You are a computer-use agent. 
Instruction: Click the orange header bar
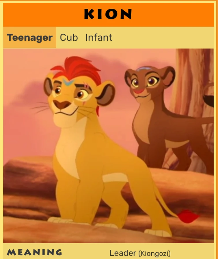click(x=109, y=14)
